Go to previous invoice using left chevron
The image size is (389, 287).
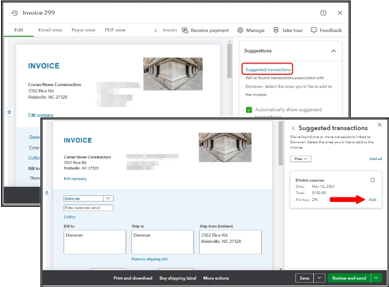click(156, 30)
